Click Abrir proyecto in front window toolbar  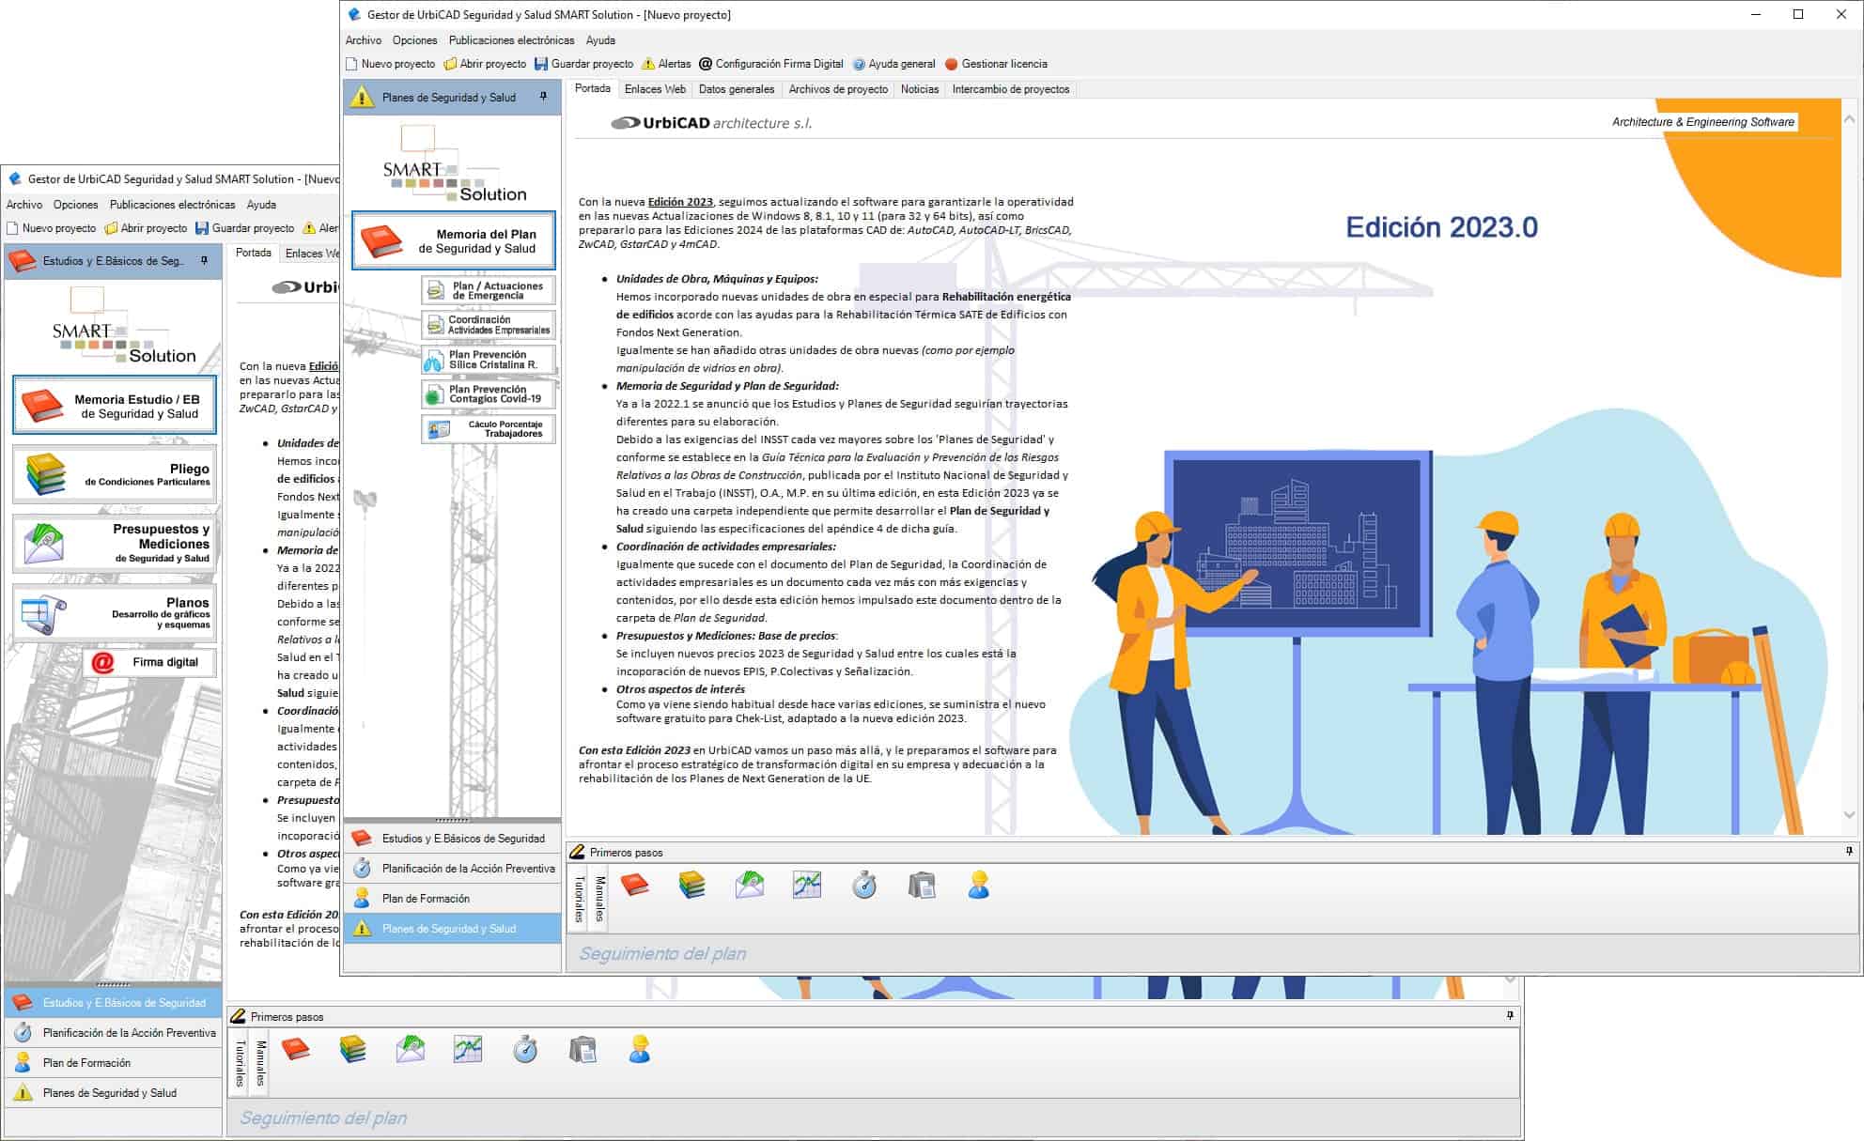485,64
